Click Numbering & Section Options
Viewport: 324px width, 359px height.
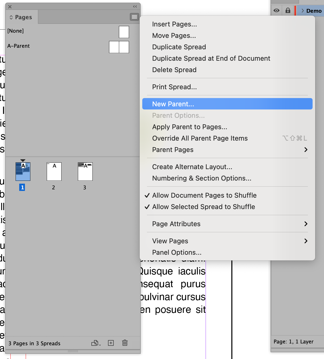(202, 178)
